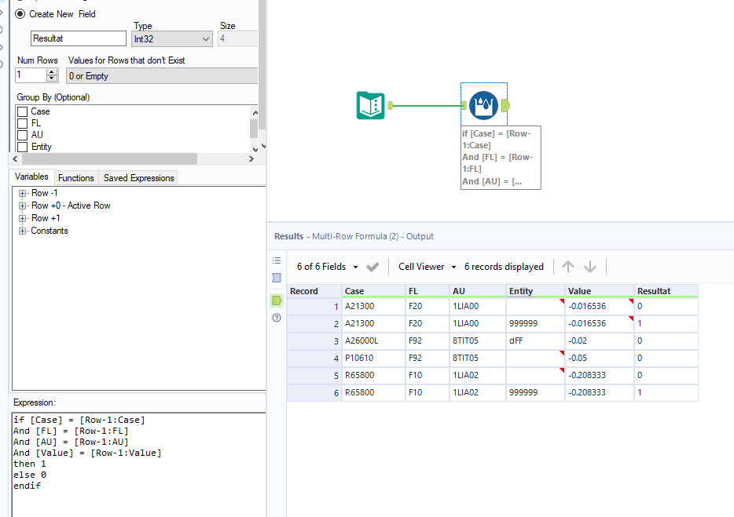Show all messages in Results panel

coord(277,260)
